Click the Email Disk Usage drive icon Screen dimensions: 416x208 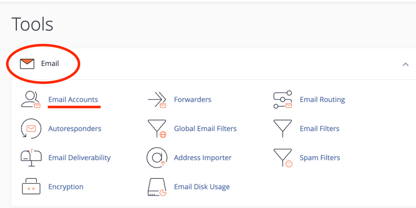coord(157,187)
